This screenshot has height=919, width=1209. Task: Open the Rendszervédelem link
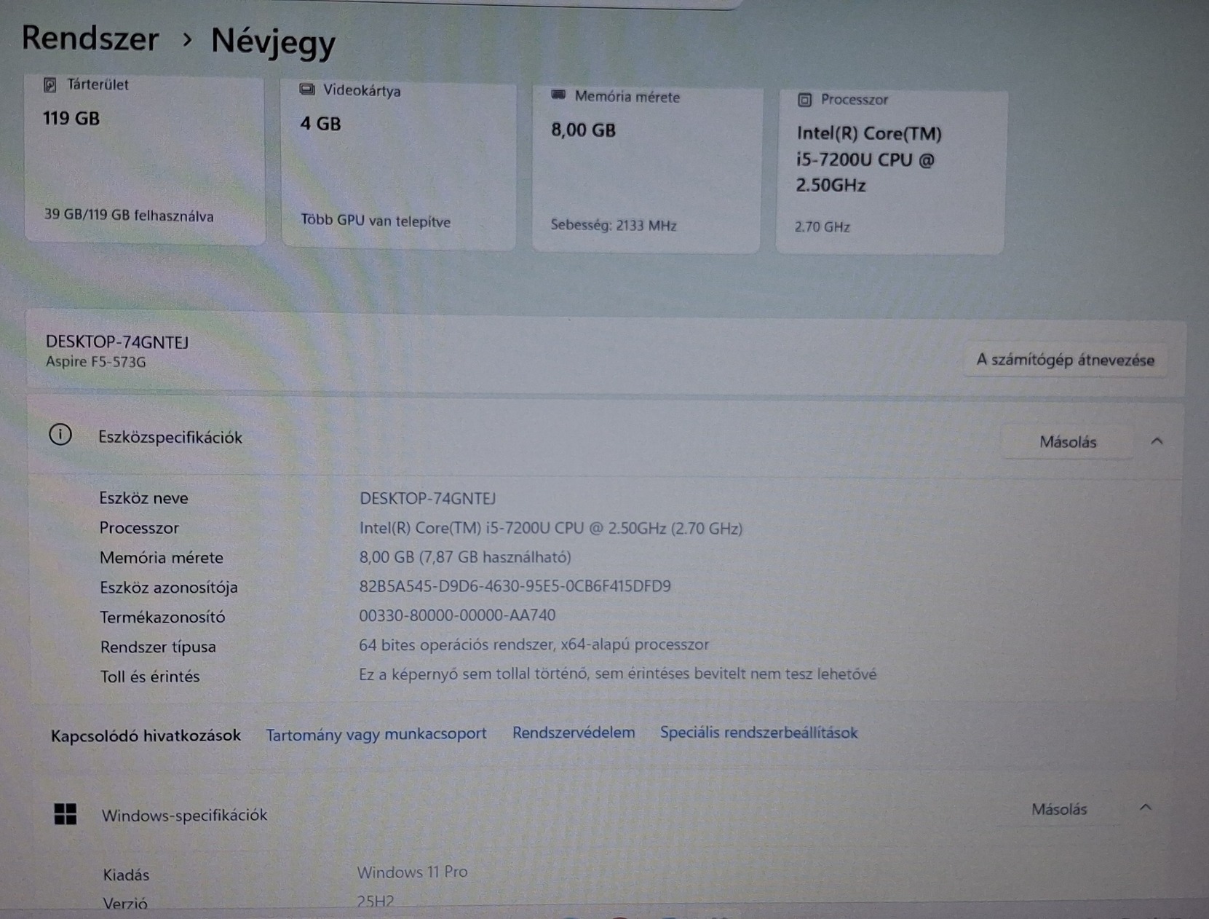574,733
